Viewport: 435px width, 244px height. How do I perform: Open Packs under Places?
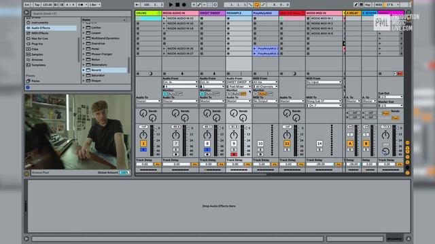pos(35,81)
